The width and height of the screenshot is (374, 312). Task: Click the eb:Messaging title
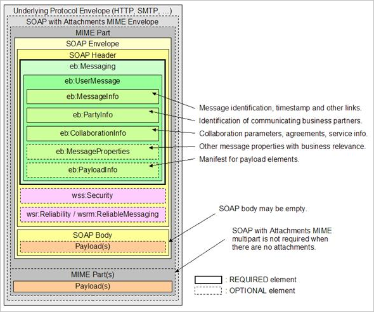pos(93,67)
